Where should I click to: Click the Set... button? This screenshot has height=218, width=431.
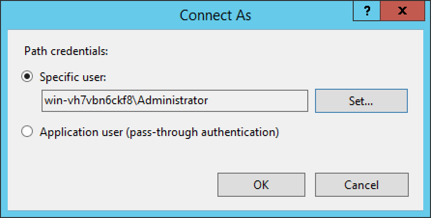pos(361,101)
